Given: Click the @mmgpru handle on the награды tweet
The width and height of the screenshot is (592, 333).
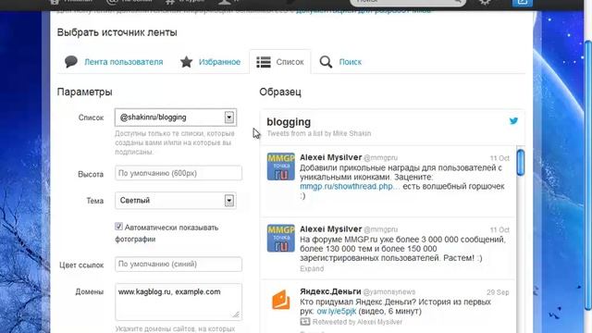Looking at the screenshot, I should click(380, 158).
